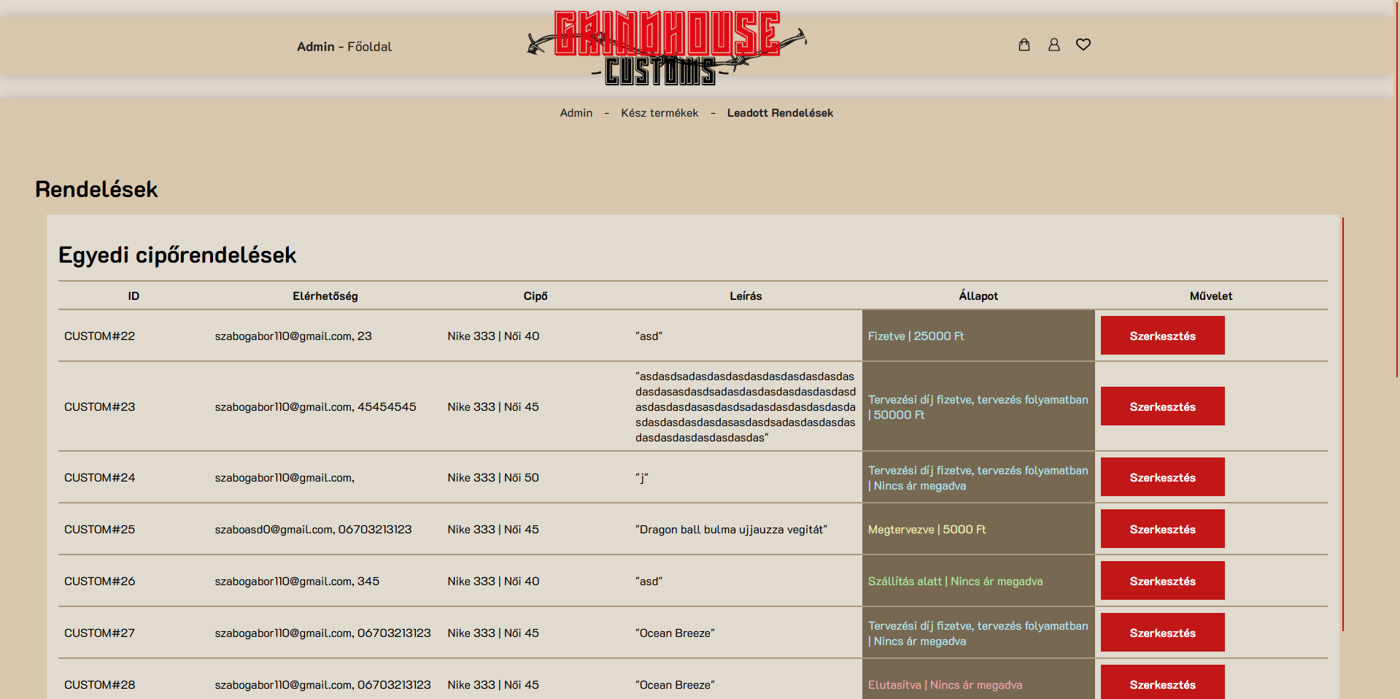
Task: Open the heart wishlist icon
Action: (1083, 45)
